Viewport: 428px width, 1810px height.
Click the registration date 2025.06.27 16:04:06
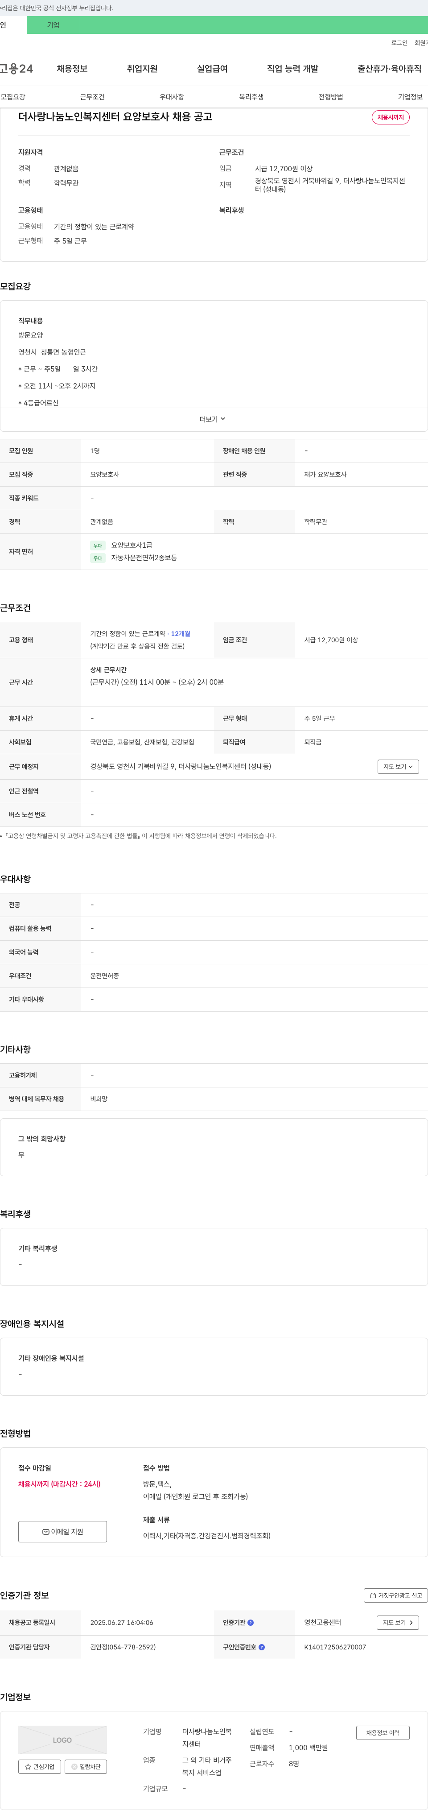click(122, 1622)
